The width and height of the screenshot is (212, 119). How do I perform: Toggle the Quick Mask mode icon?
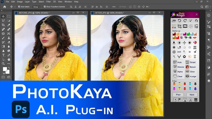3,77
